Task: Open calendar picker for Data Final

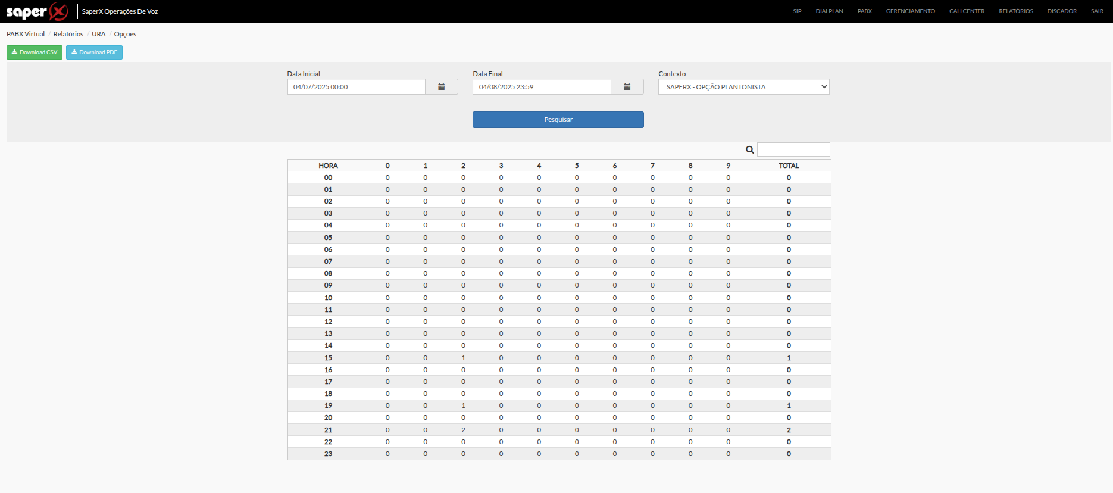Action: coord(627,87)
